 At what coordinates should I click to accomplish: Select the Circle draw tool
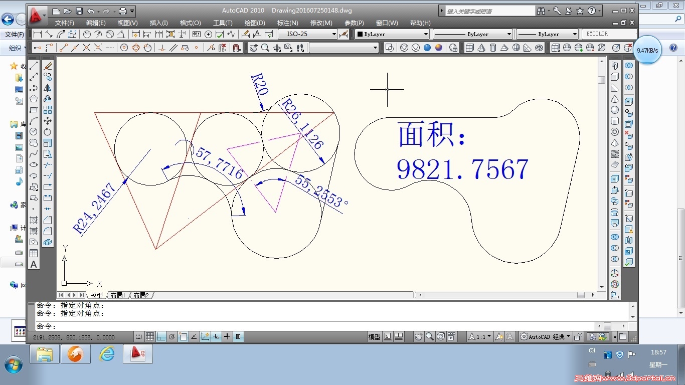(34, 131)
